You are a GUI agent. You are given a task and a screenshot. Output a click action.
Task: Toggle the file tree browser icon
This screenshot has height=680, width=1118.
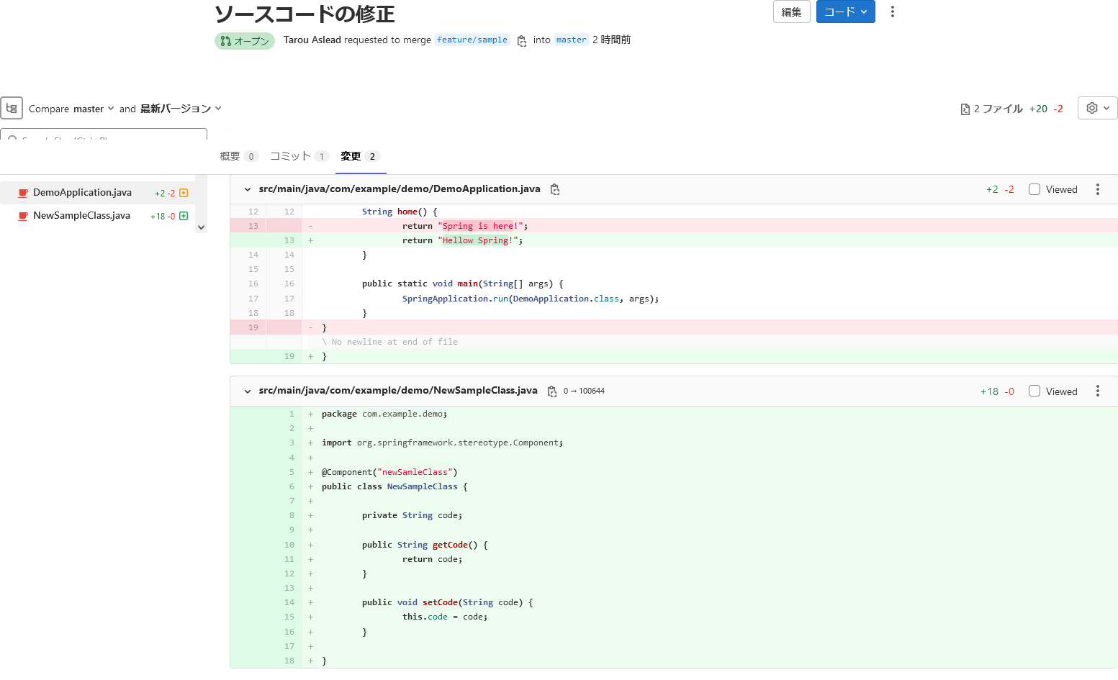point(12,108)
